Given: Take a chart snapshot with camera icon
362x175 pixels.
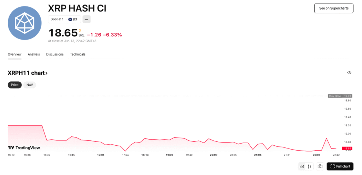Looking at the screenshot, I should 320,167.
